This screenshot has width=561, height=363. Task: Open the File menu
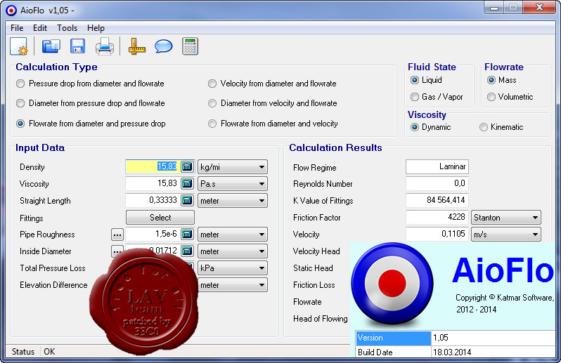point(17,28)
